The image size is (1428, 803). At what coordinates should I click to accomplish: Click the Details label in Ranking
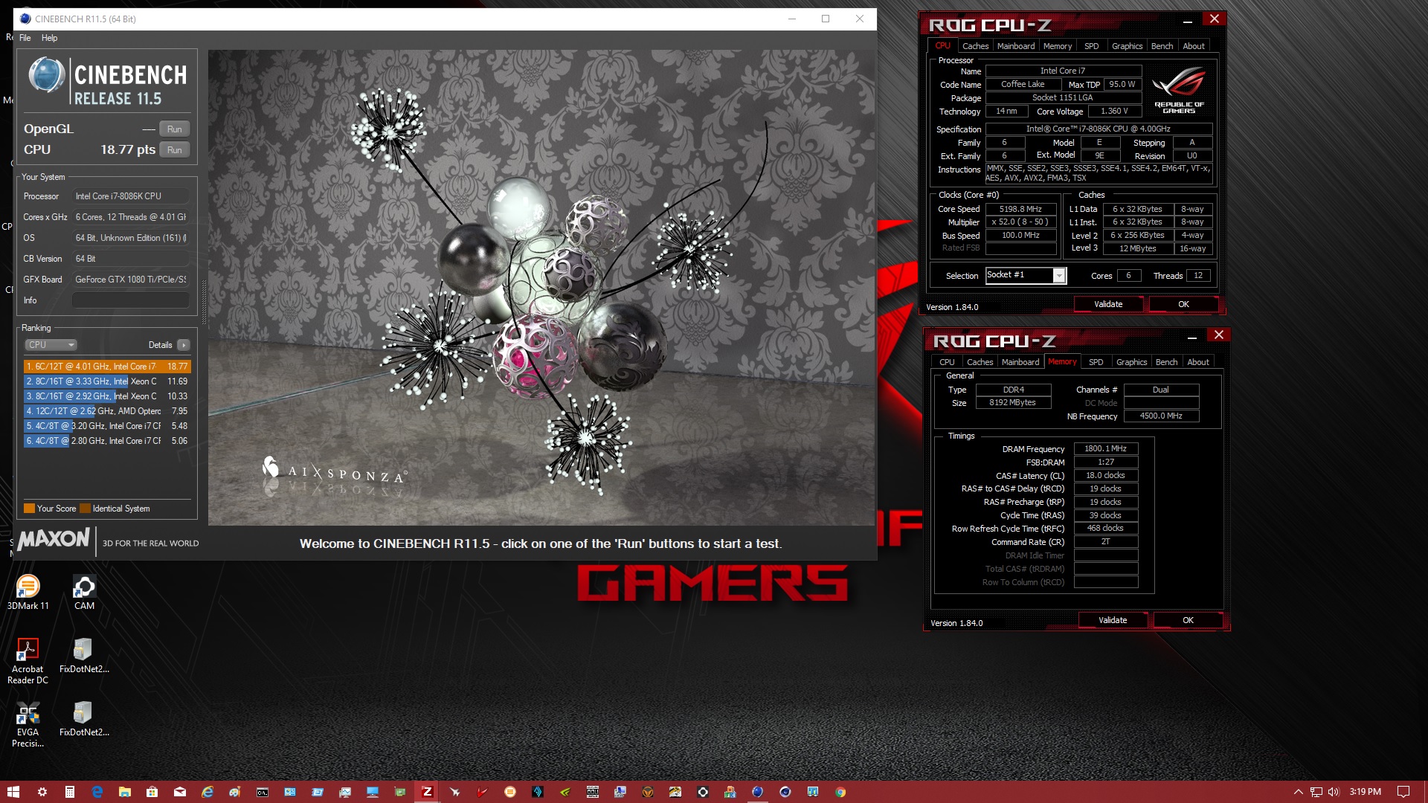click(160, 345)
